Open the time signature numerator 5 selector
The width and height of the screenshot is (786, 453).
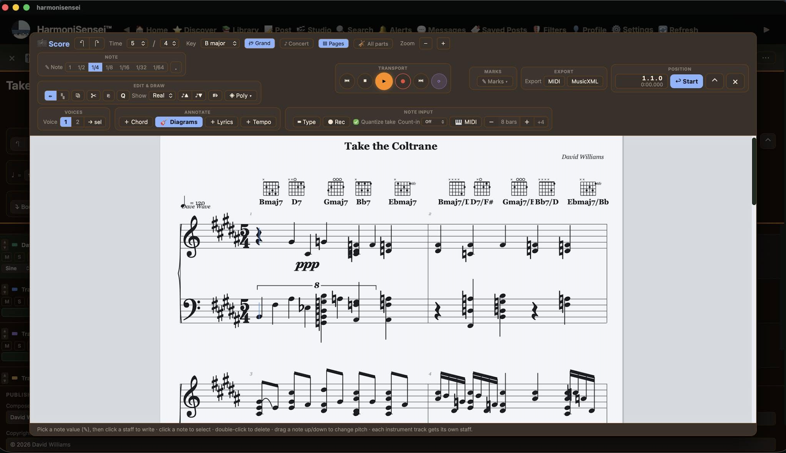(137, 43)
